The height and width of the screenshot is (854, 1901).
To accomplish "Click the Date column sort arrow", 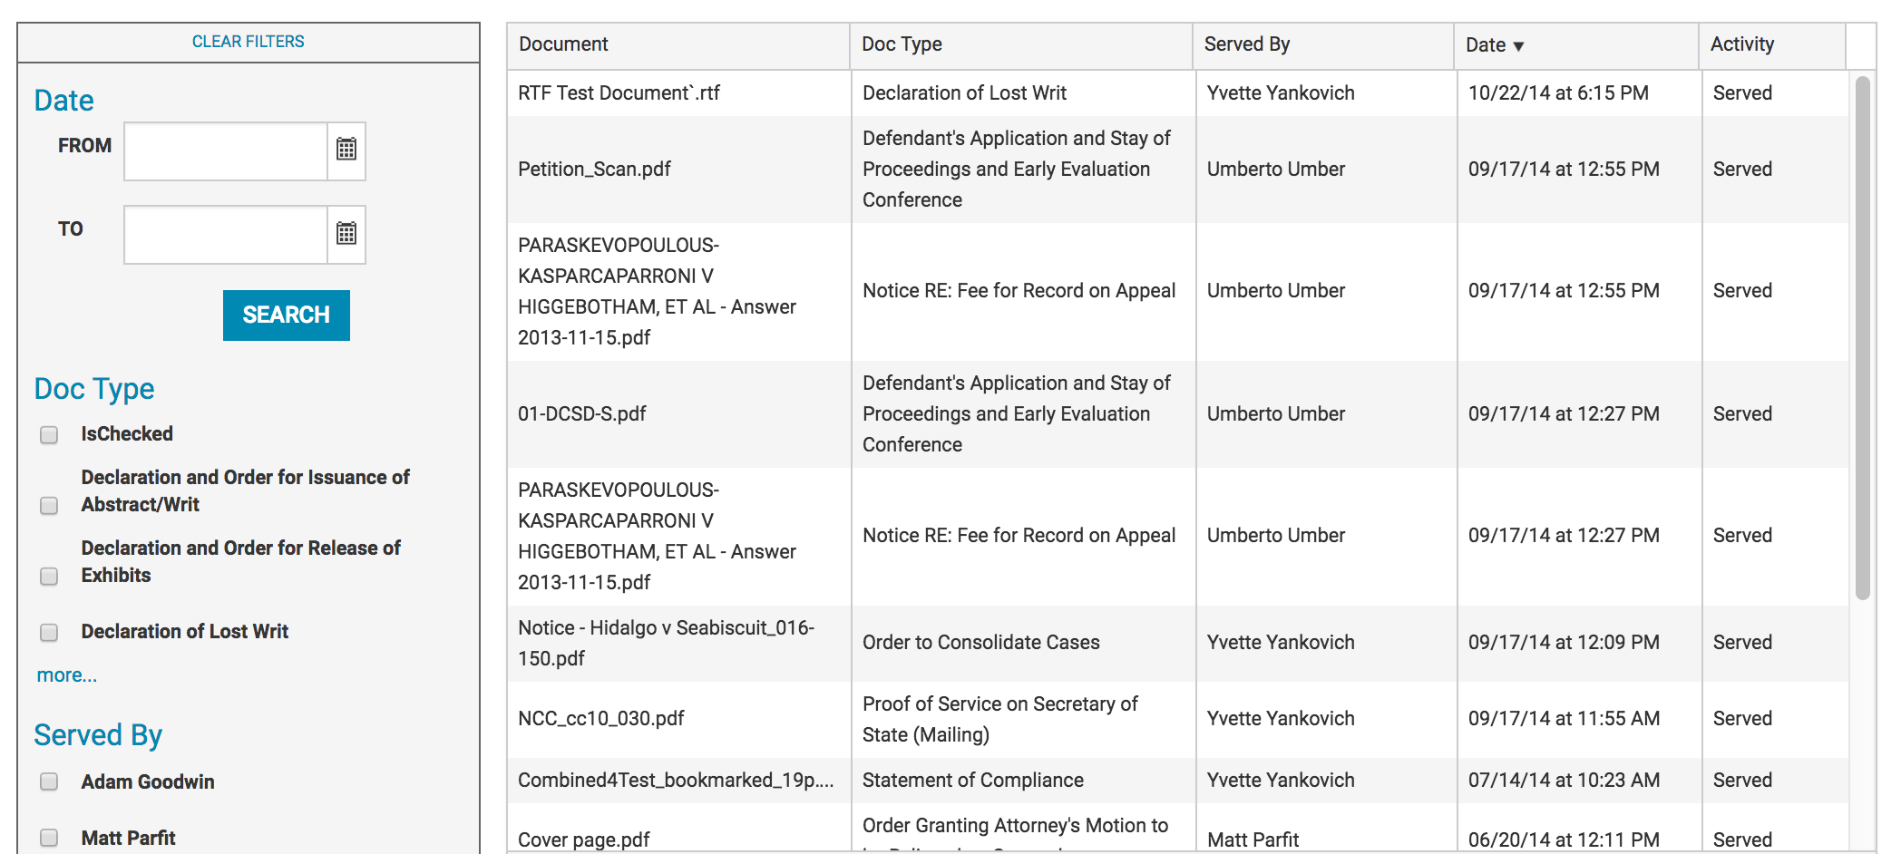I will (x=1518, y=46).
